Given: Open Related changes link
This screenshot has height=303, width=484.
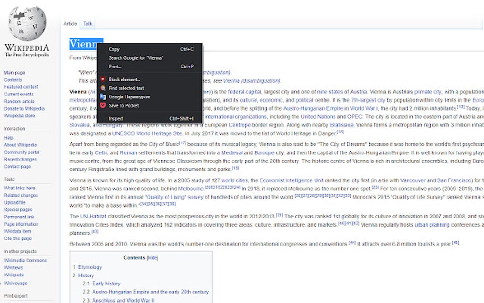Looking at the screenshot, I should point(21,195).
